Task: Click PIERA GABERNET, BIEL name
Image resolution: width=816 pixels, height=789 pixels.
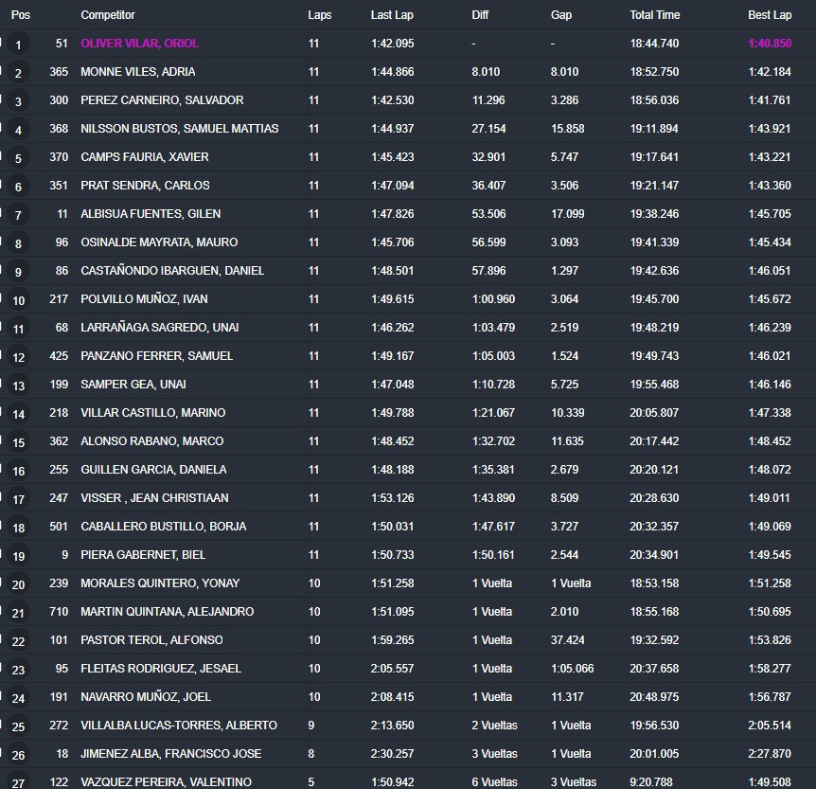Action: [143, 555]
